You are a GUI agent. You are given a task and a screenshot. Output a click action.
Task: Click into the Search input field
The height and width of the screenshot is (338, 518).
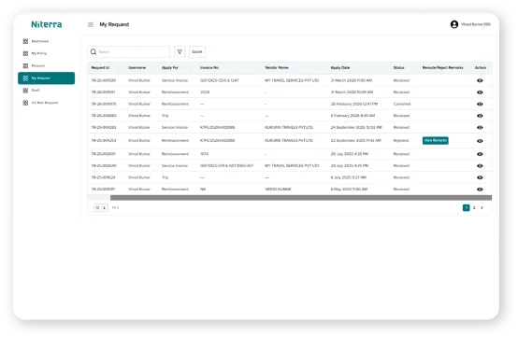tap(129, 51)
